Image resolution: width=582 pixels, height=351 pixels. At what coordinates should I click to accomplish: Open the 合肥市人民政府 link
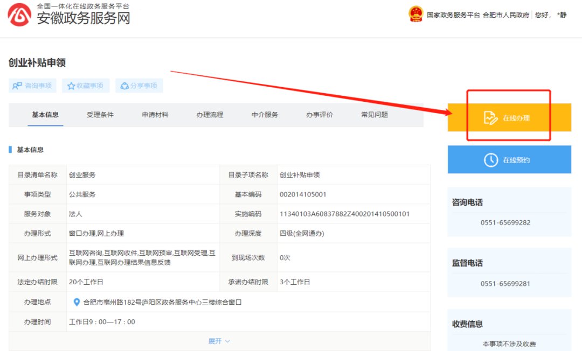point(505,15)
